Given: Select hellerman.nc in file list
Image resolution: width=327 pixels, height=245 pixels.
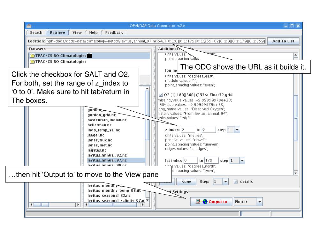Looking at the screenshot, I should [100, 125].
